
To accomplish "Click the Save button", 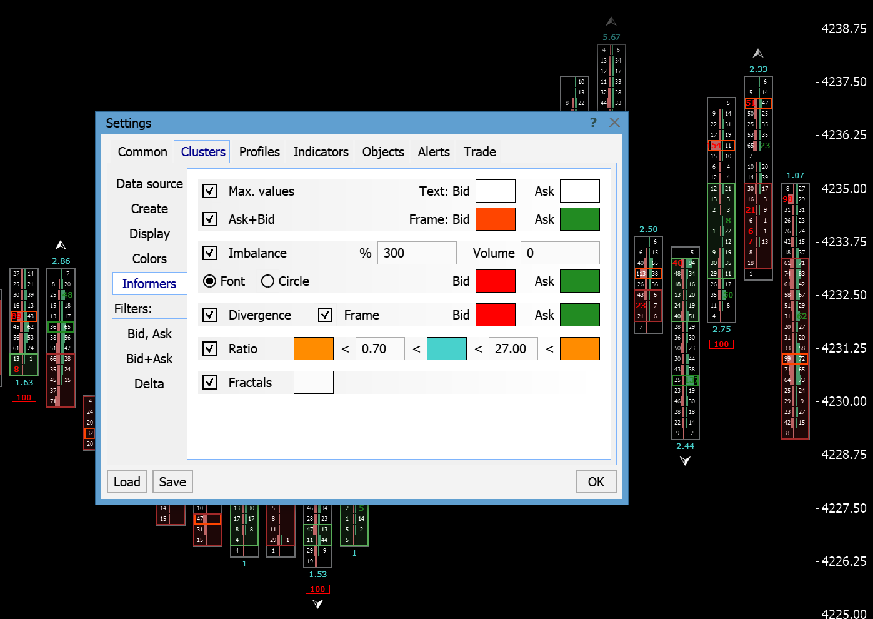I will [172, 482].
